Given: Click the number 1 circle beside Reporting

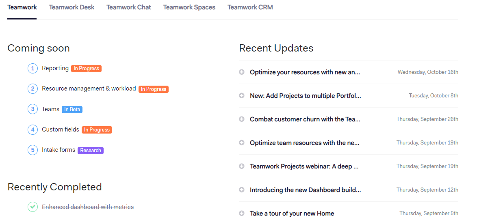Looking at the screenshot, I should pyautogui.click(x=33, y=69).
